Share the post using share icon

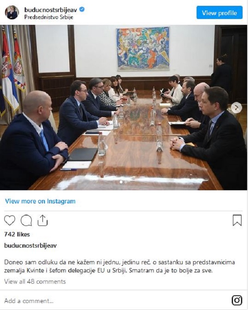click(x=42, y=220)
